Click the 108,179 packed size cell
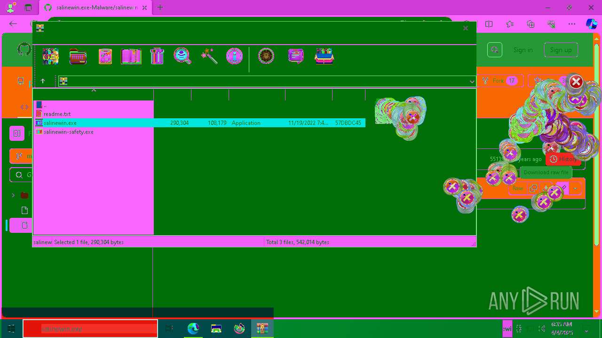 [x=217, y=123]
